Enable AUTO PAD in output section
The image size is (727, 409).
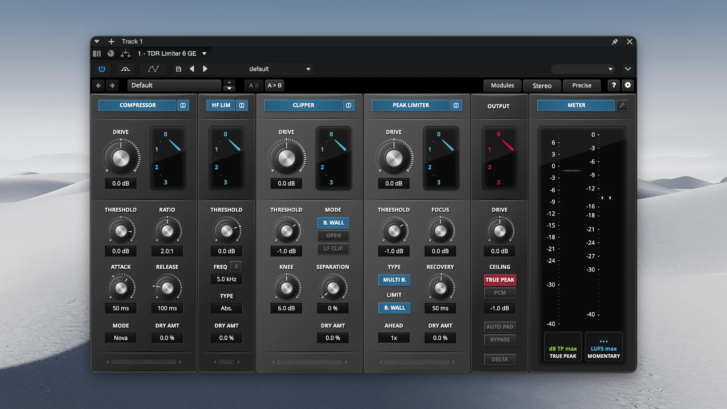click(500, 327)
